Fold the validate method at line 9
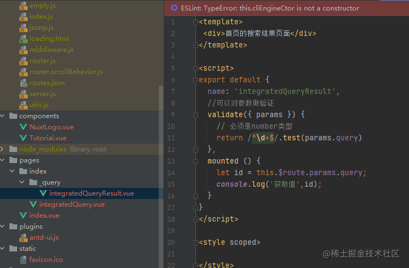Screen dimensions: 409x268 [x=195, y=114]
